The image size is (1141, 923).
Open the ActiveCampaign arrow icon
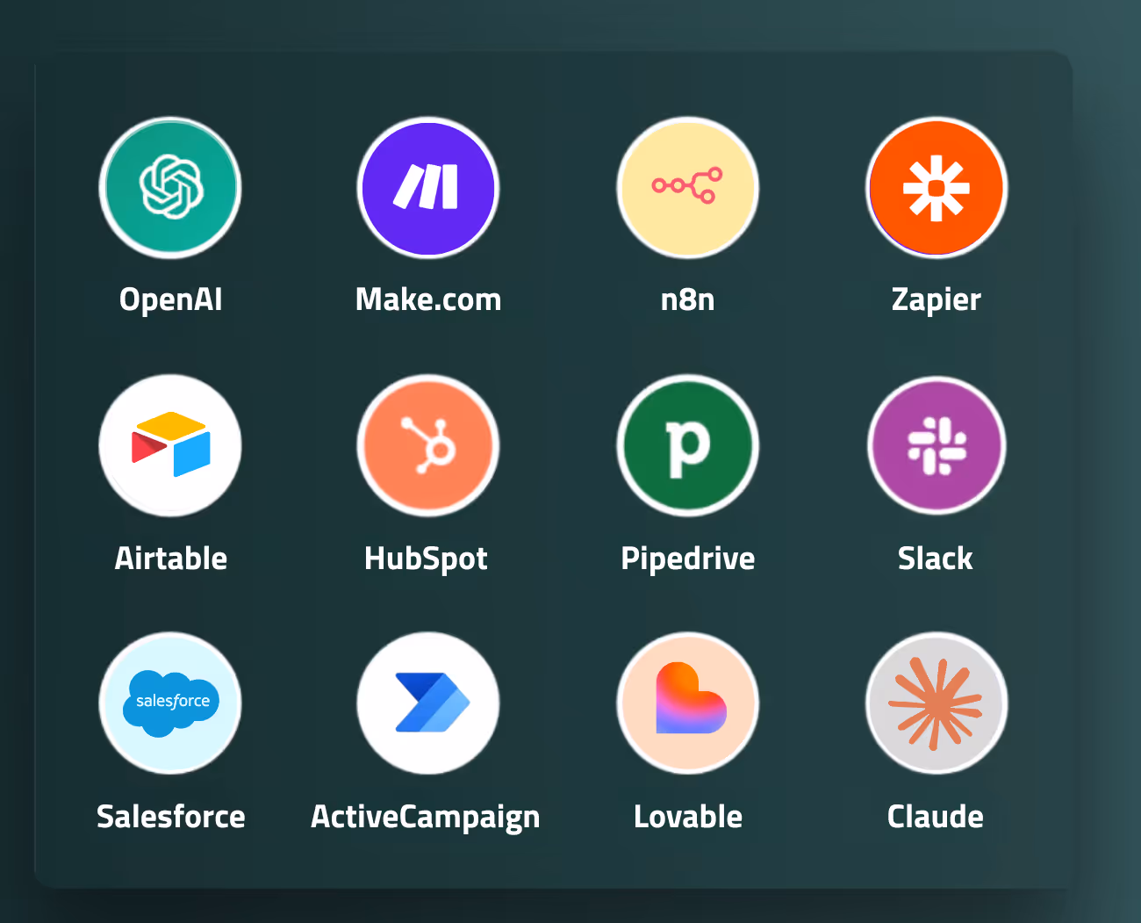pos(428,703)
